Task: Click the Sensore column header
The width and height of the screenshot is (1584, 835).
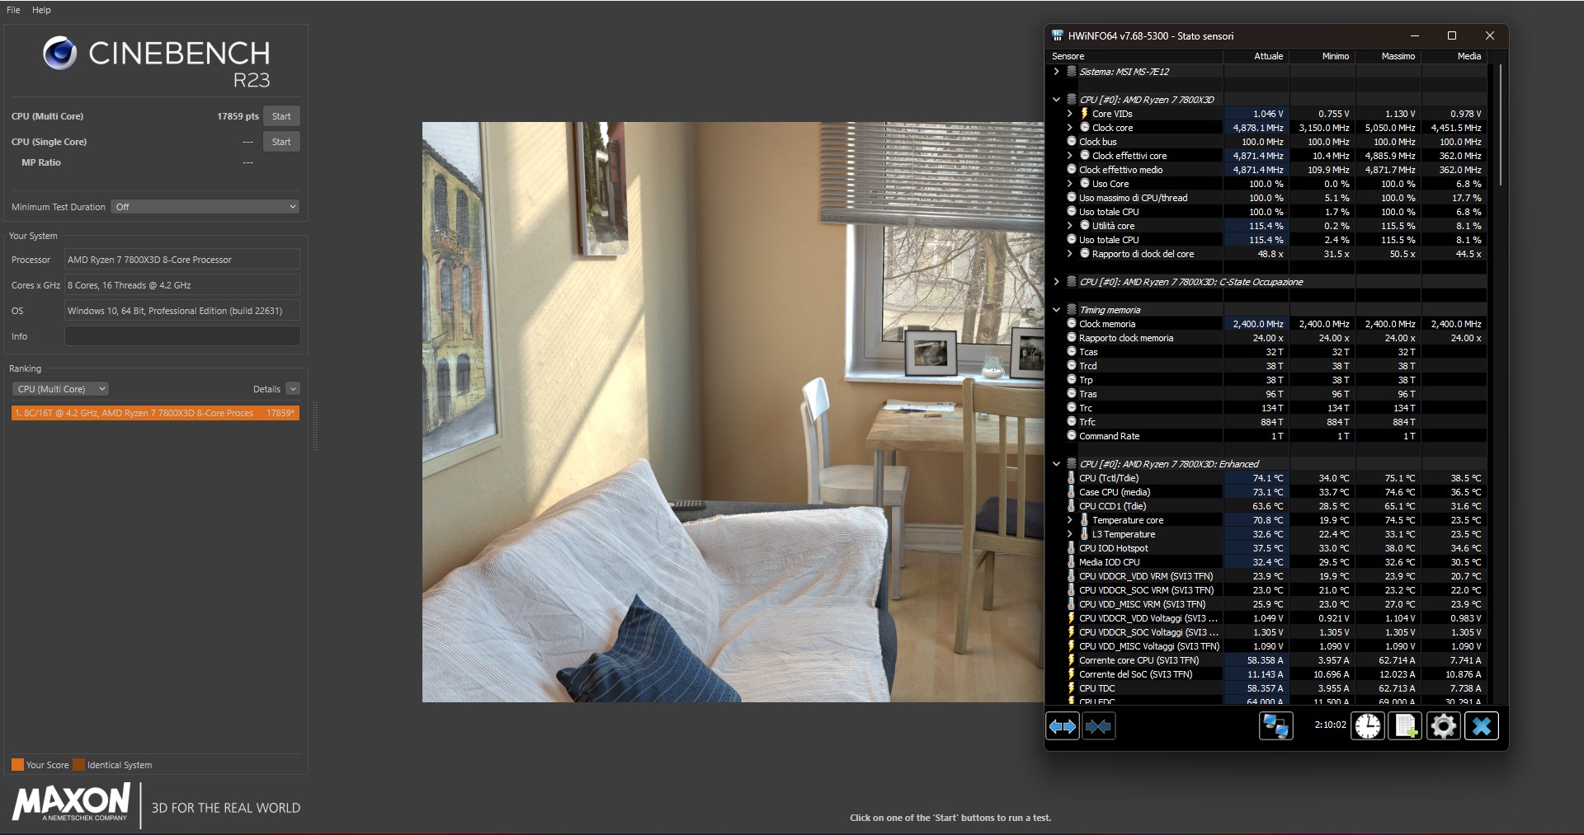Action: [x=1134, y=56]
